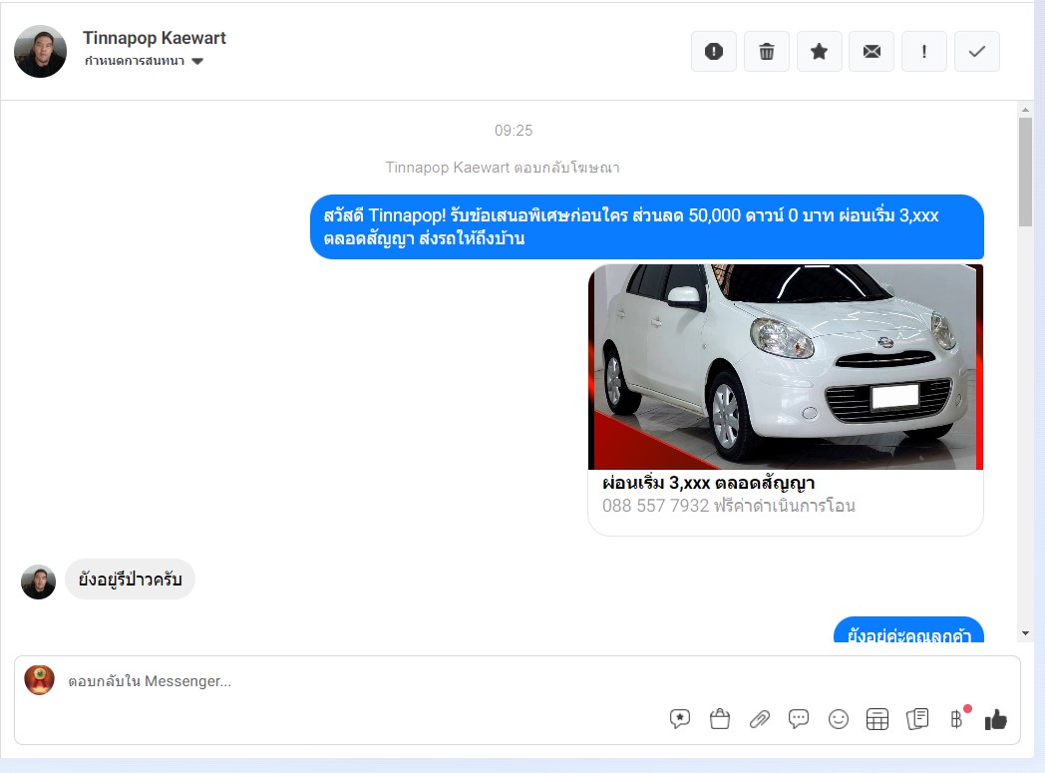This screenshot has height=773, width=1045.
Task: Open the notes document icon in composer
Action: pos(917,719)
